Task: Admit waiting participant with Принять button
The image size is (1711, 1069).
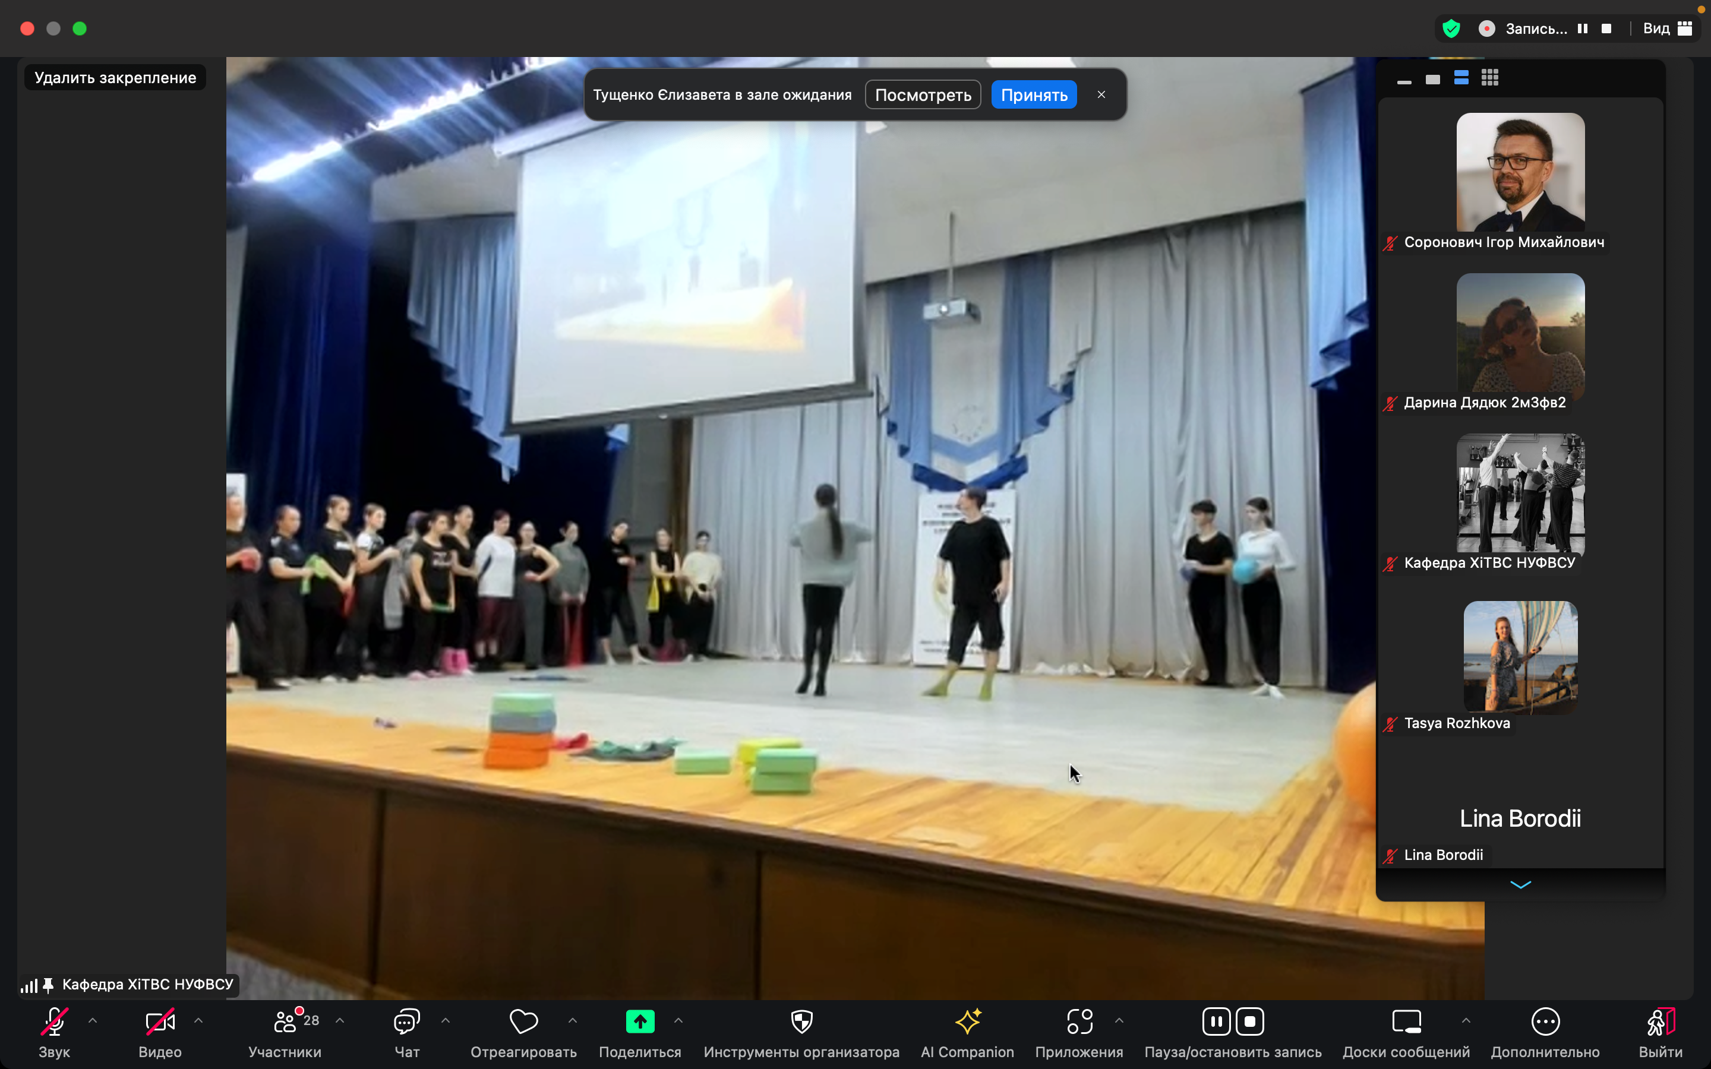Action: 1033,95
